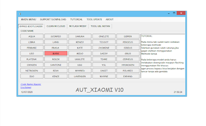This screenshot has height=126, width=206.
Task: Pick the GRUS code name
Action: (128, 53)
